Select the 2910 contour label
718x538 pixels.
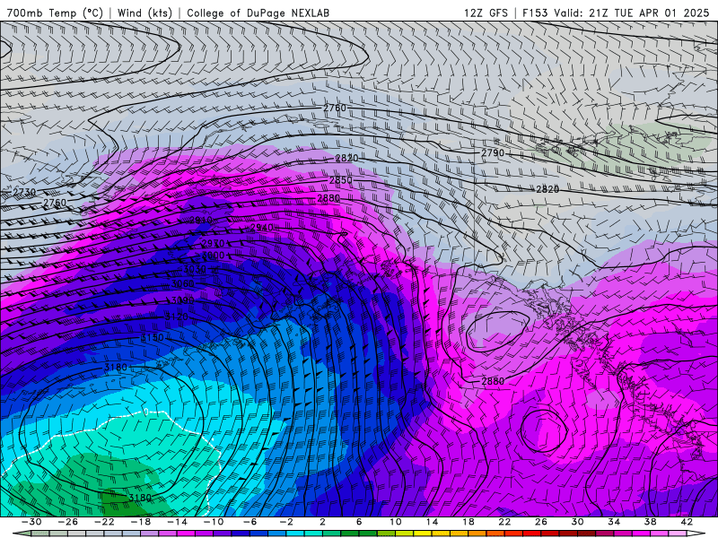click(x=200, y=220)
